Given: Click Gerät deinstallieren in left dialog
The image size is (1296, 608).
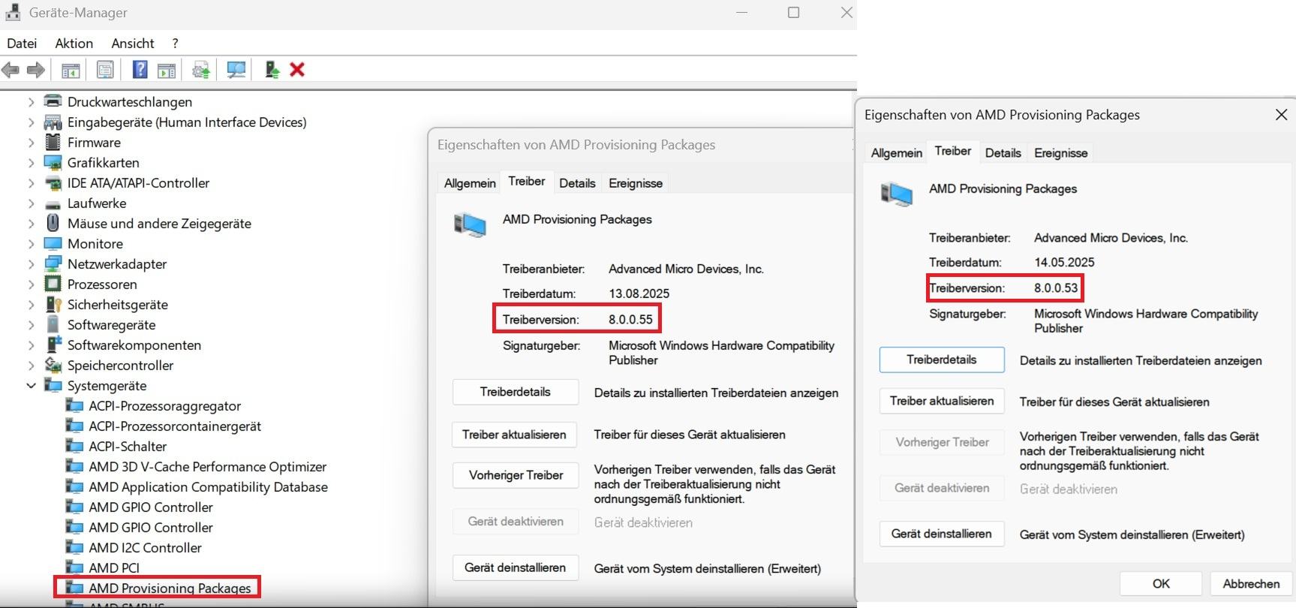Looking at the screenshot, I should 516,567.
